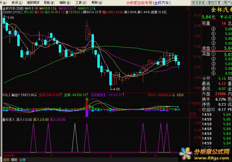Image resolution: width=232 pixels, height=162 pixels.
Task: Click the month 3 marker on the date axis
Action: point(156,156)
